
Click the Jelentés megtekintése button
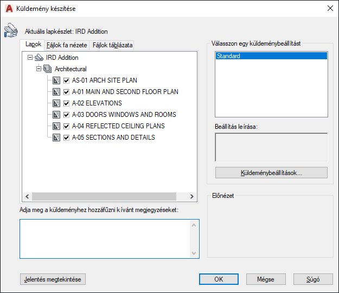point(53,279)
